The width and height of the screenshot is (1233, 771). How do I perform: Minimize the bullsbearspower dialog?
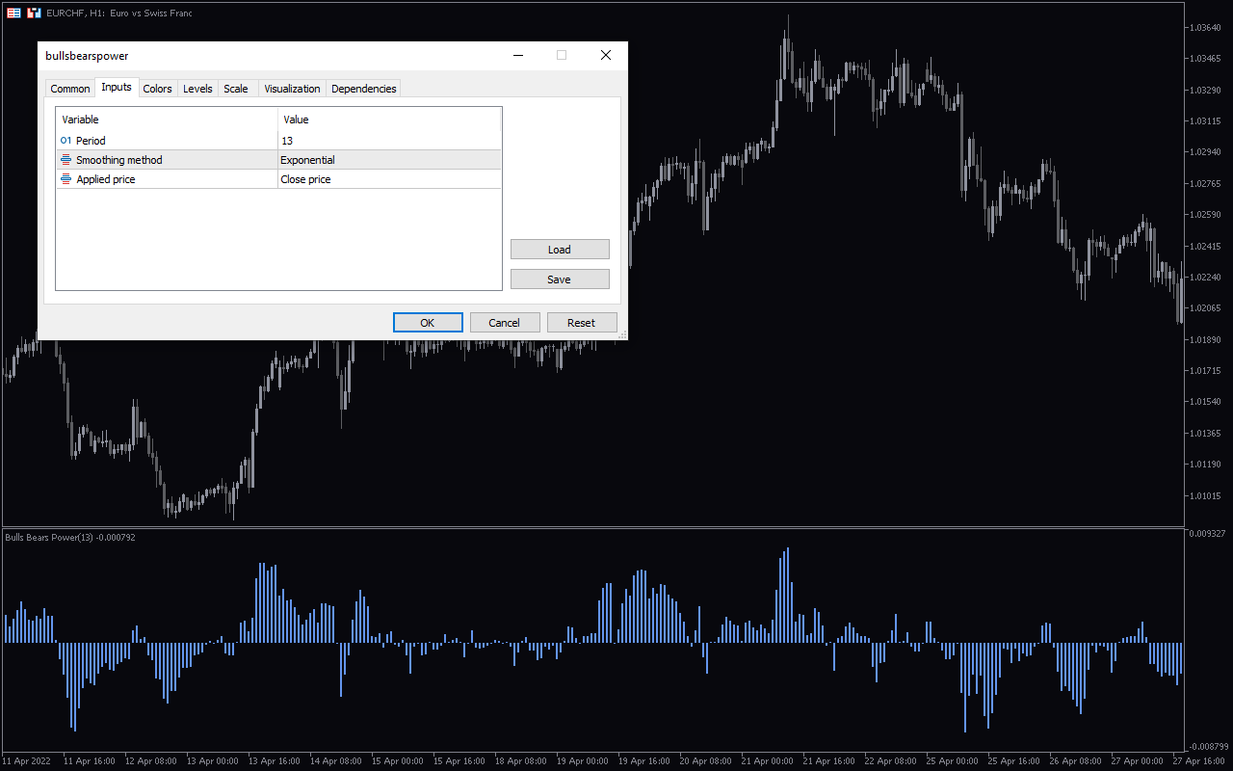(517, 55)
